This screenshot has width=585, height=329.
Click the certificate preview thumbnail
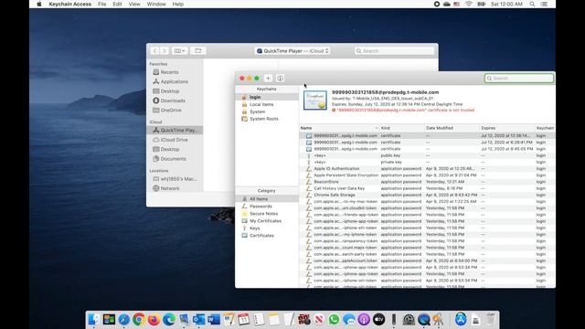click(x=314, y=100)
